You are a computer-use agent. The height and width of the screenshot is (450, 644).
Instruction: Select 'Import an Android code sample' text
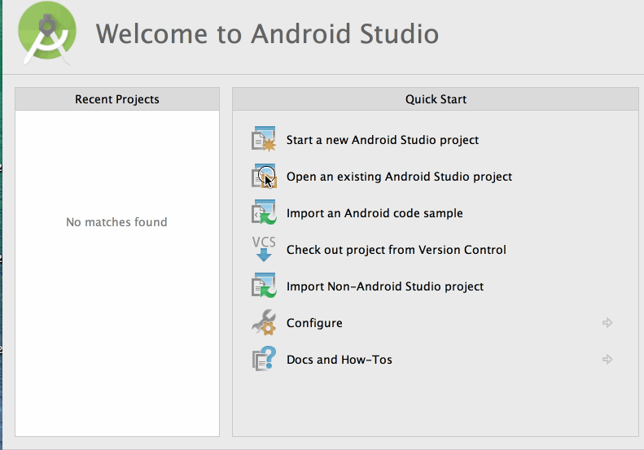tap(375, 213)
